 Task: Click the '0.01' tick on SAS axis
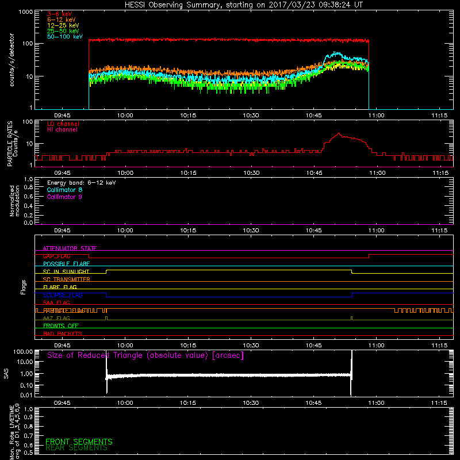click(26, 395)
